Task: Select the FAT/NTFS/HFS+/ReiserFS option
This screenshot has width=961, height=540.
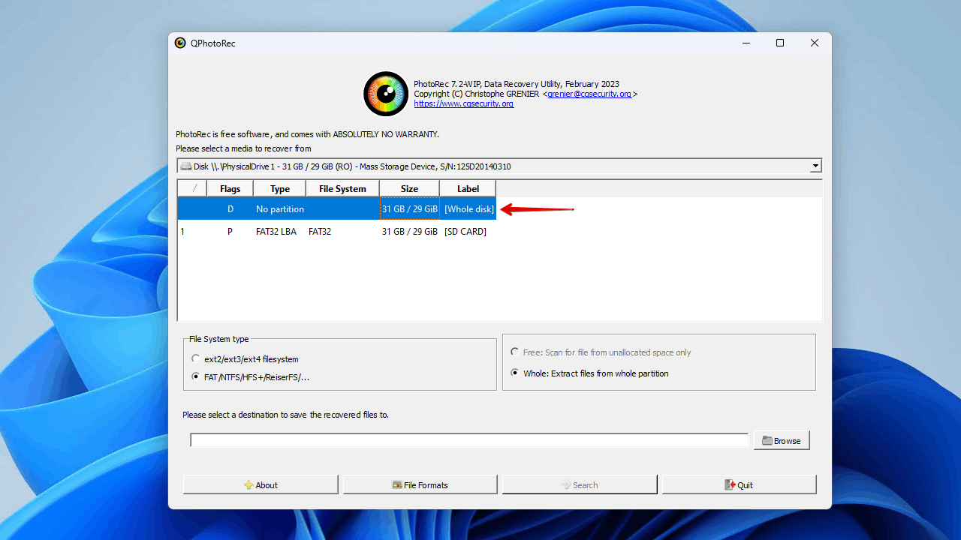Action: pyautogui.click(x=251, y=377)
